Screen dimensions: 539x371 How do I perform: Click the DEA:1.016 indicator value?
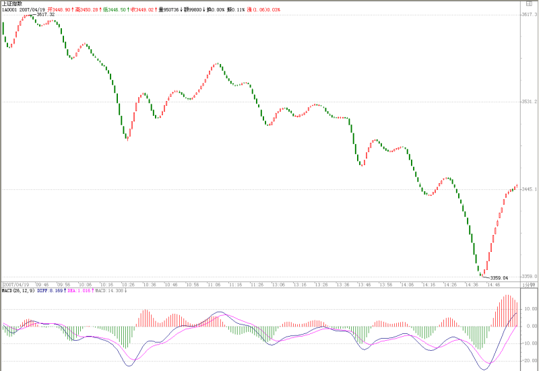click(x=80, y=291)
